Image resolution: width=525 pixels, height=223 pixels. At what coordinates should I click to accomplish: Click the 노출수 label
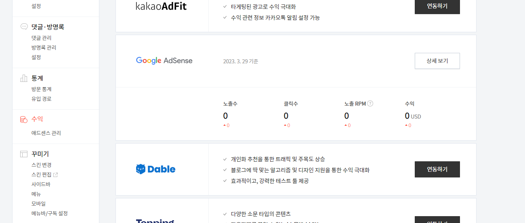pyautogui.click(x=230, y=104)
